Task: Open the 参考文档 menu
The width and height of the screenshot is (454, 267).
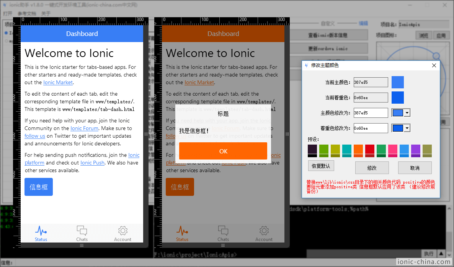Action: coord(27,14)
